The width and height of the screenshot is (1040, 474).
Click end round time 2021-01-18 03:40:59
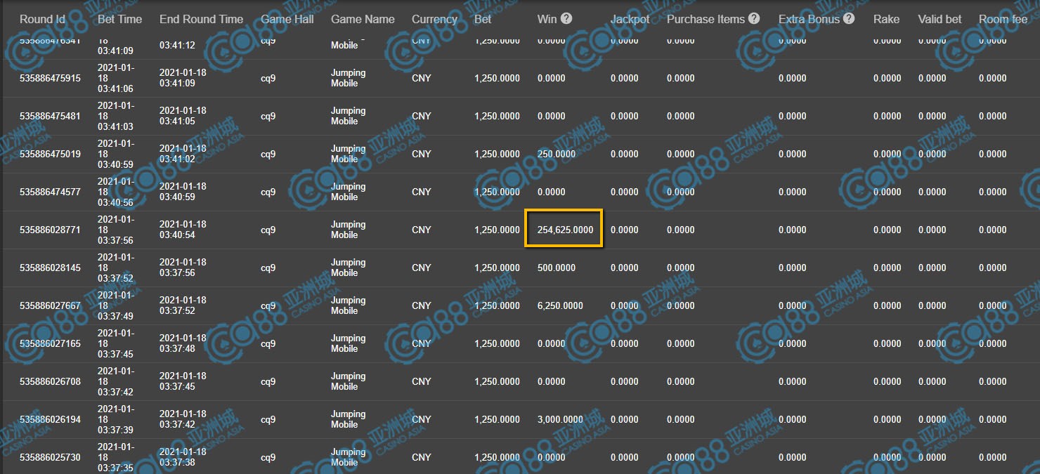pyautogui.click(x=183, y=192)
